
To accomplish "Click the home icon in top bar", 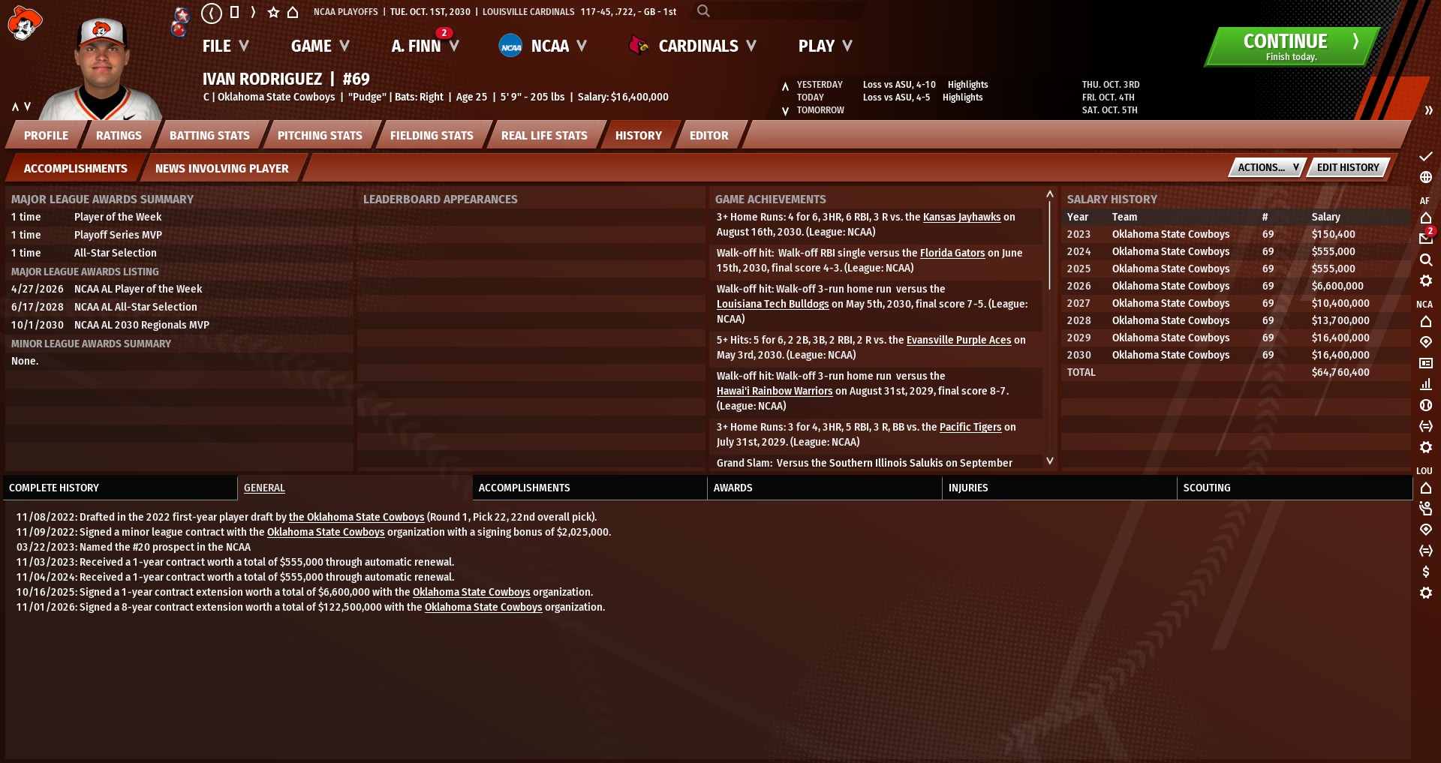I will tap(293, 12).
